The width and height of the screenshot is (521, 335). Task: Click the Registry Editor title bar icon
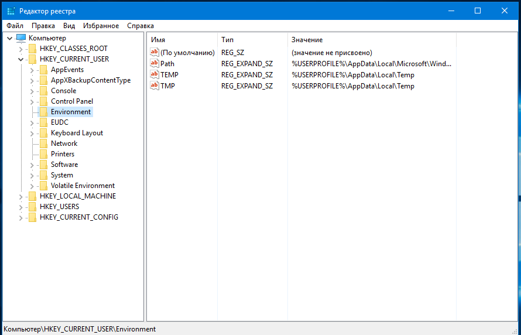pos(10,11)
